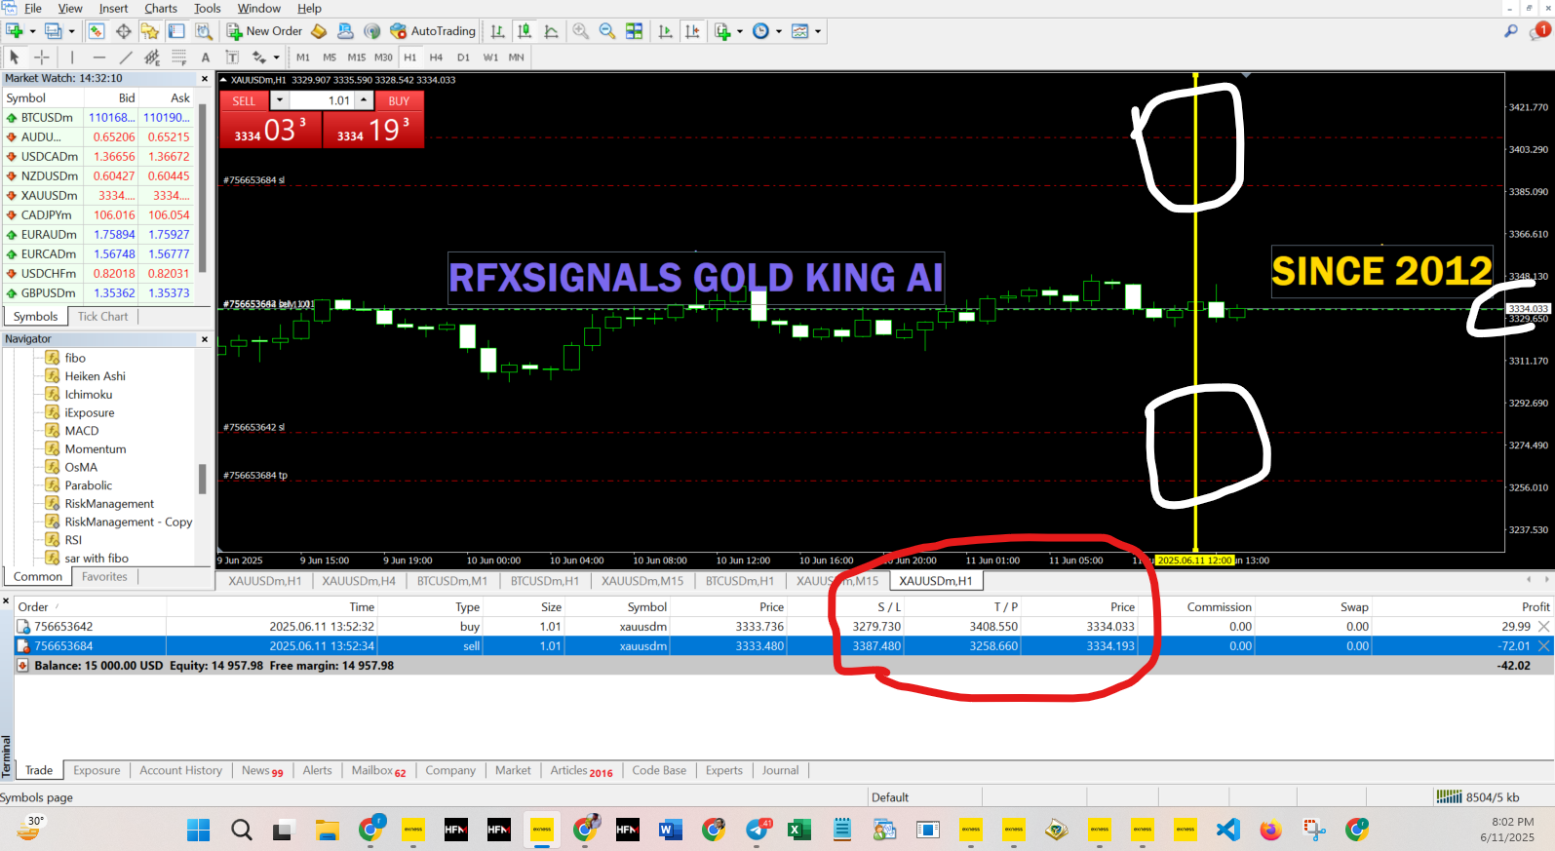Viewport: 1555px width, 851px height.
Task: Expand the Profiles dropdown arrow
Action: [71, 31]
